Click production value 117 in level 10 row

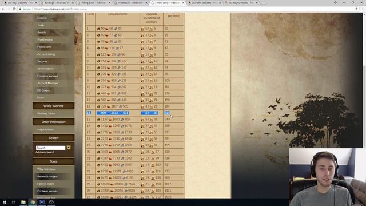167,87
